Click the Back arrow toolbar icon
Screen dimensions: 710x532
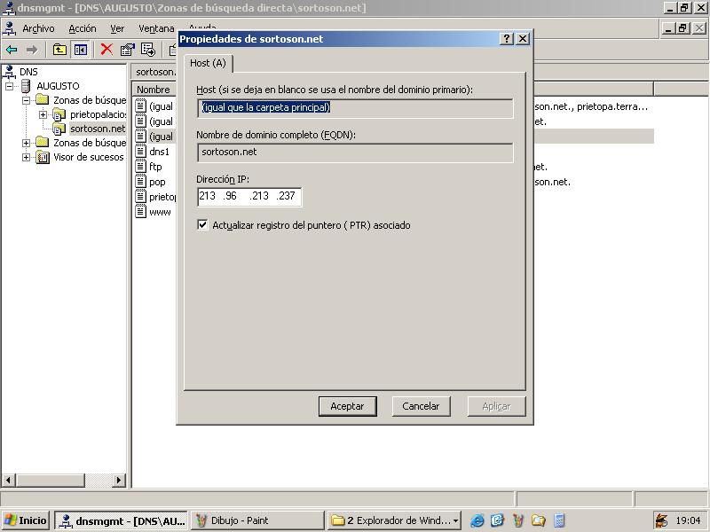coord(12,50)
